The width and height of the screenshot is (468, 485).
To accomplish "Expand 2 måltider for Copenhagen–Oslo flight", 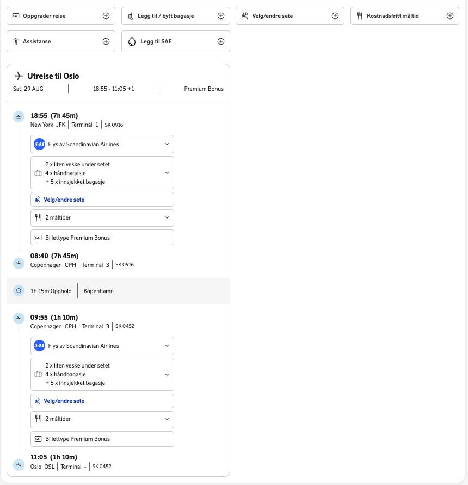I will click(102, 419).
